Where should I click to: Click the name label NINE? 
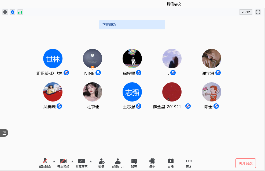(x=89, y=73)
